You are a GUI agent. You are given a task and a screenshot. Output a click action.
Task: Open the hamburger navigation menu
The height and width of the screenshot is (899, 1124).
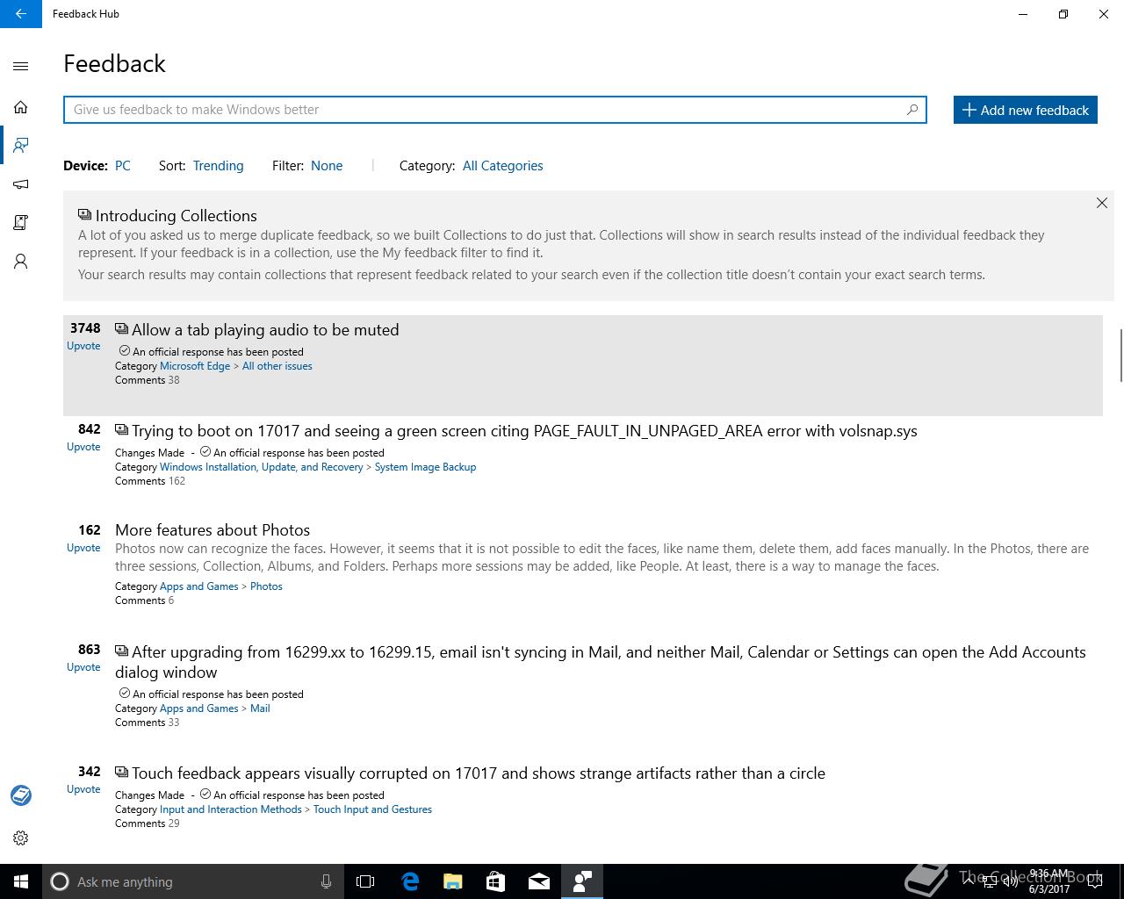(x=21, y=66)
